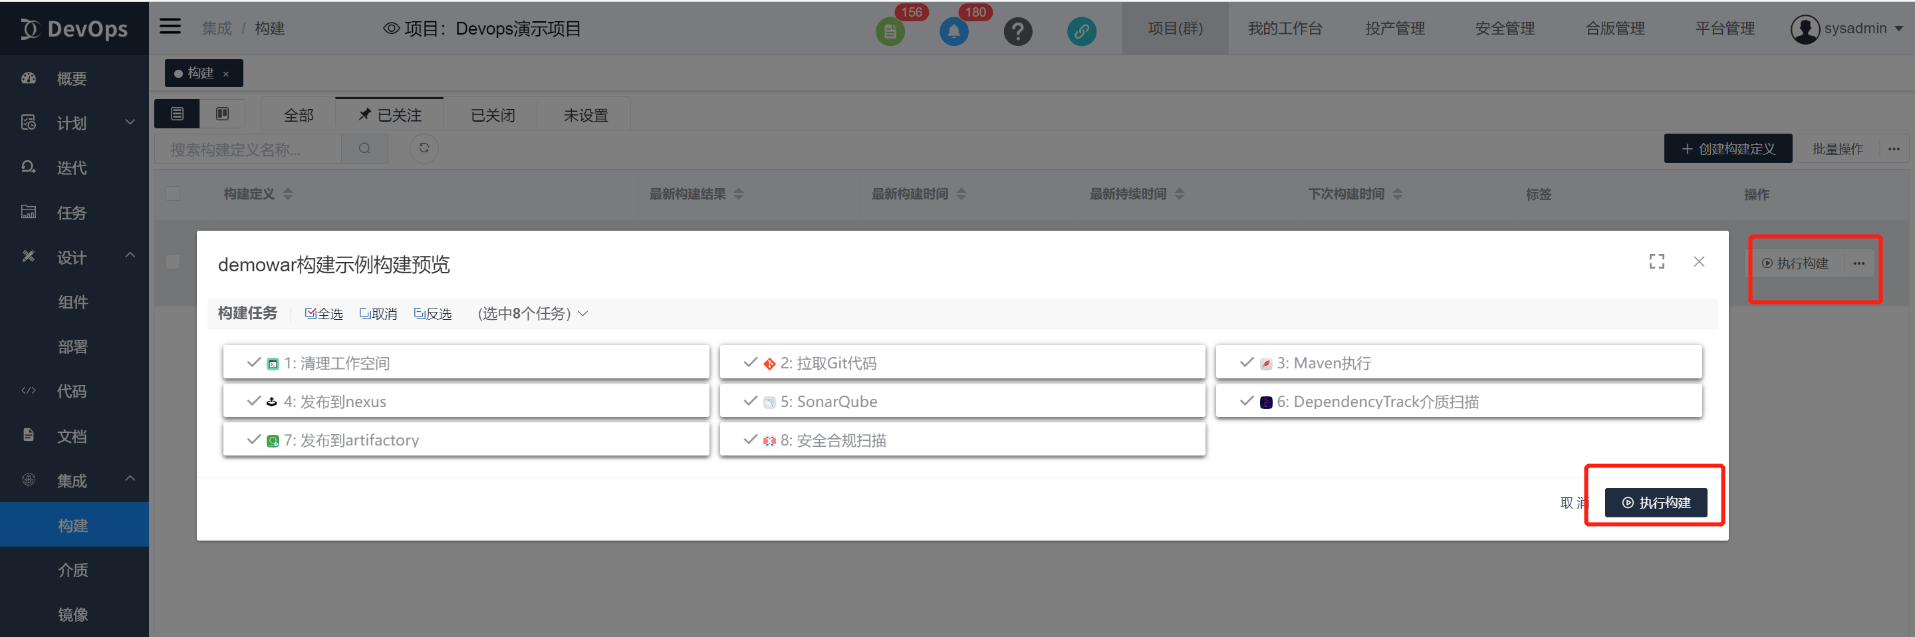Switch to the 已关注 tab

click(x=390, y=115)
